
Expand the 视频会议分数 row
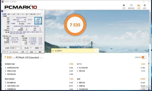click(6, 71)
